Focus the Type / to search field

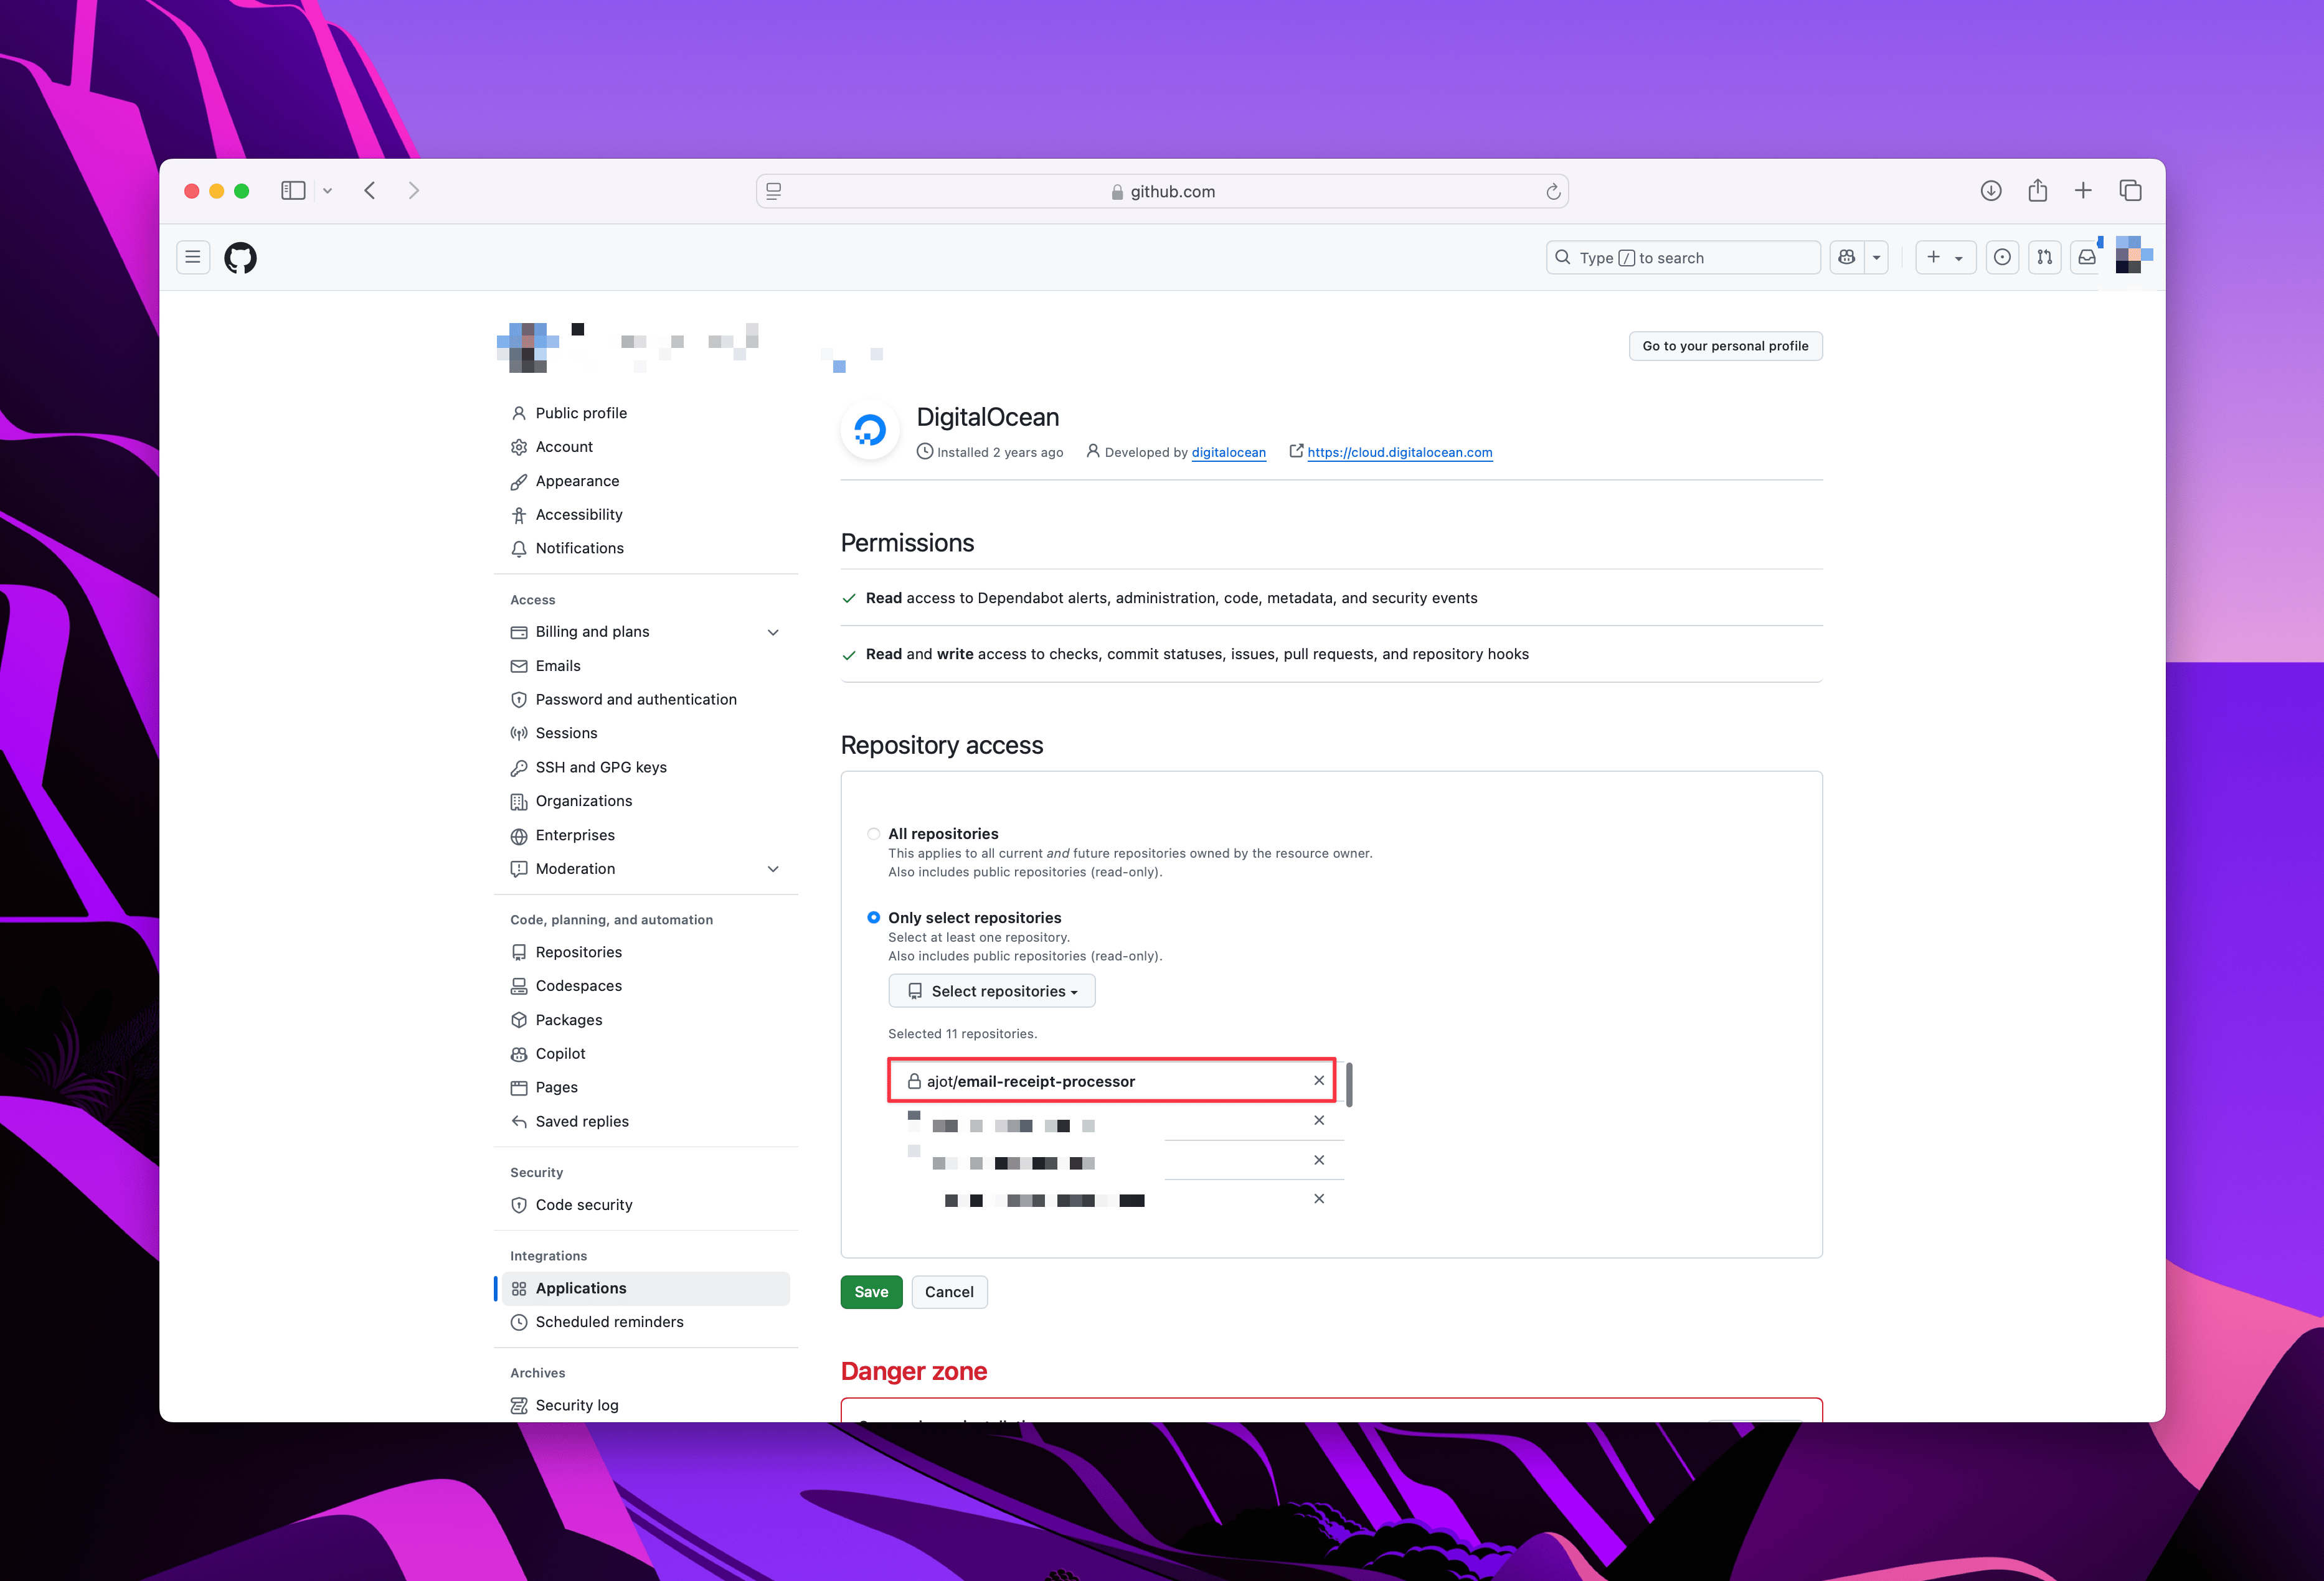pyautogui.click(x=1683, y=257)
